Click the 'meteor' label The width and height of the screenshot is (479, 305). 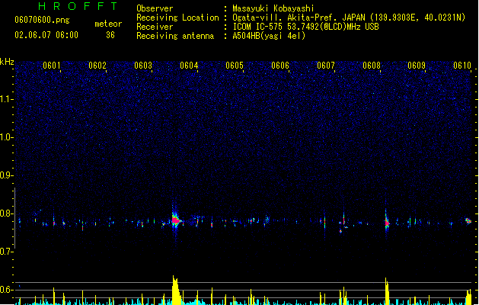point(108,24)
